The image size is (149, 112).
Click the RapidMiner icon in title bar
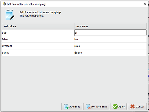click(4, 4)
